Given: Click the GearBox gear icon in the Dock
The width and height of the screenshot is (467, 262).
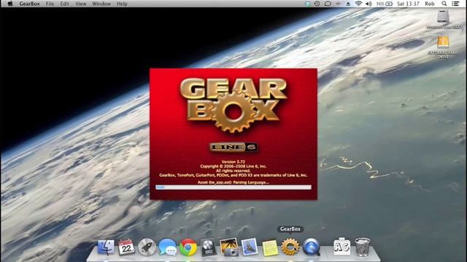Looking at the screenshot, I should point(290,247).
